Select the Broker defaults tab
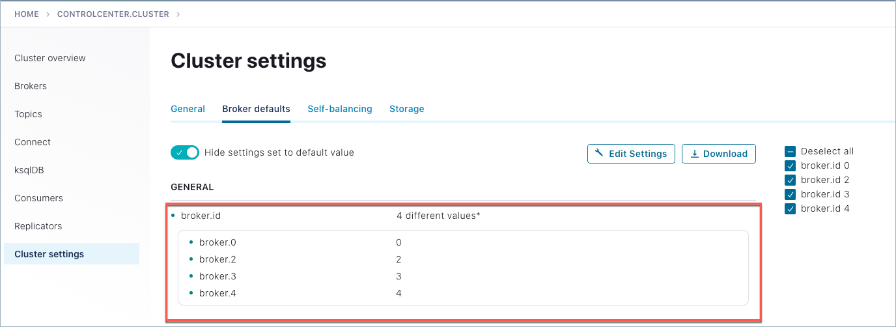 point(256,109)
